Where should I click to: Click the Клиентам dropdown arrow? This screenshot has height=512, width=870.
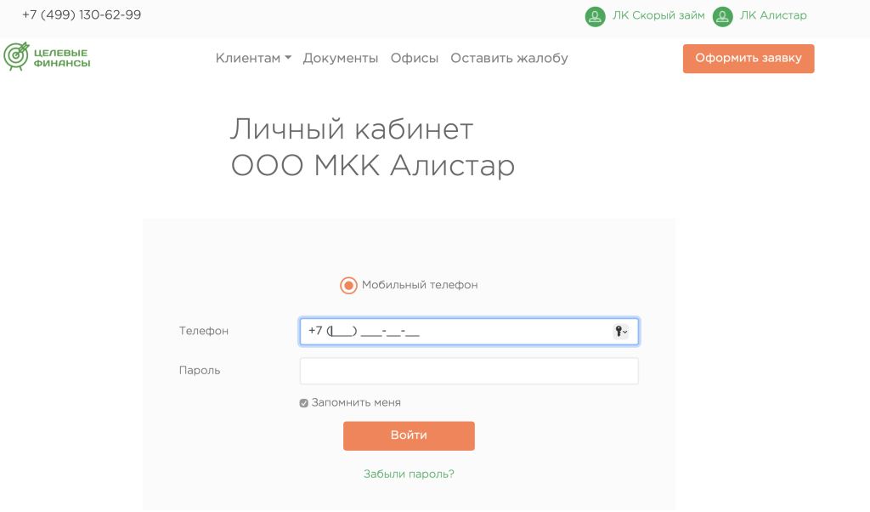pos(286,58)
